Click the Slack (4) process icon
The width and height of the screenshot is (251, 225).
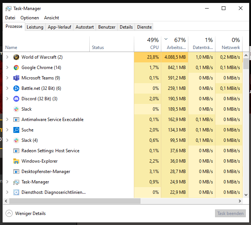coord(16,140)
